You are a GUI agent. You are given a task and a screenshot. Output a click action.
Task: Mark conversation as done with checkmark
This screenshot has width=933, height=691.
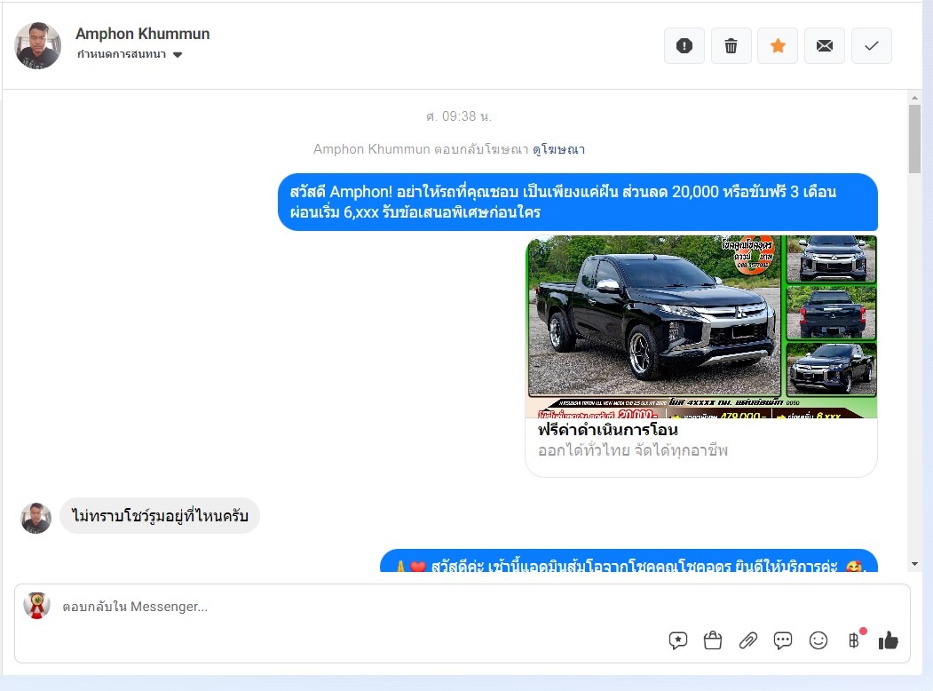[x=871, y=46]
